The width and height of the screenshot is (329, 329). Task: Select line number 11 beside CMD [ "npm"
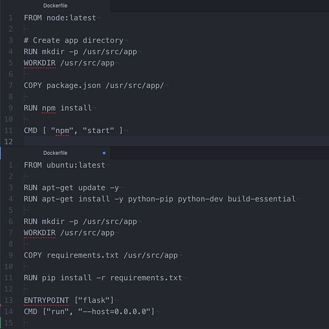(x=8, y=130)
